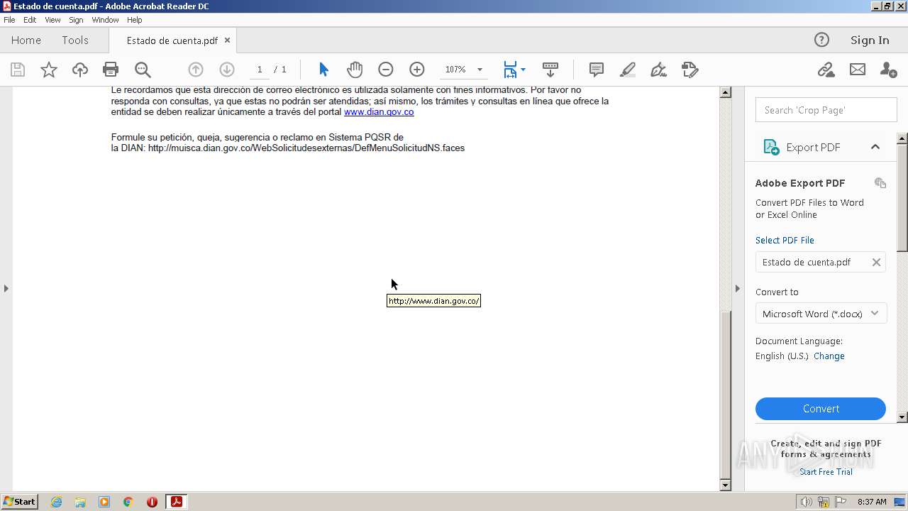Click the taskbar media player icon
The width and height of the screenshot is (908, 511).
tap(104, 502)
